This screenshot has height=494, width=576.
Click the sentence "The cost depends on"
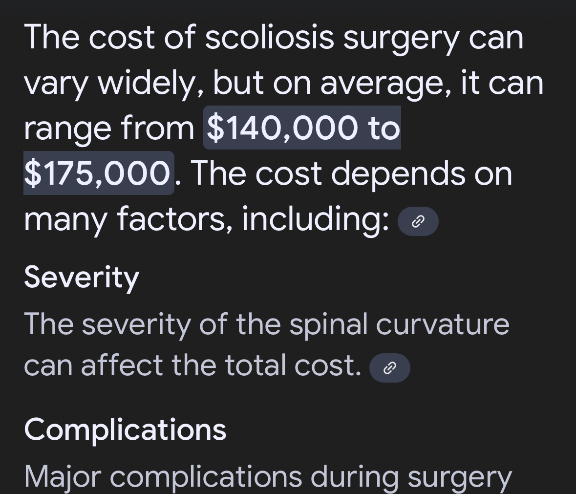pos(352,173)
